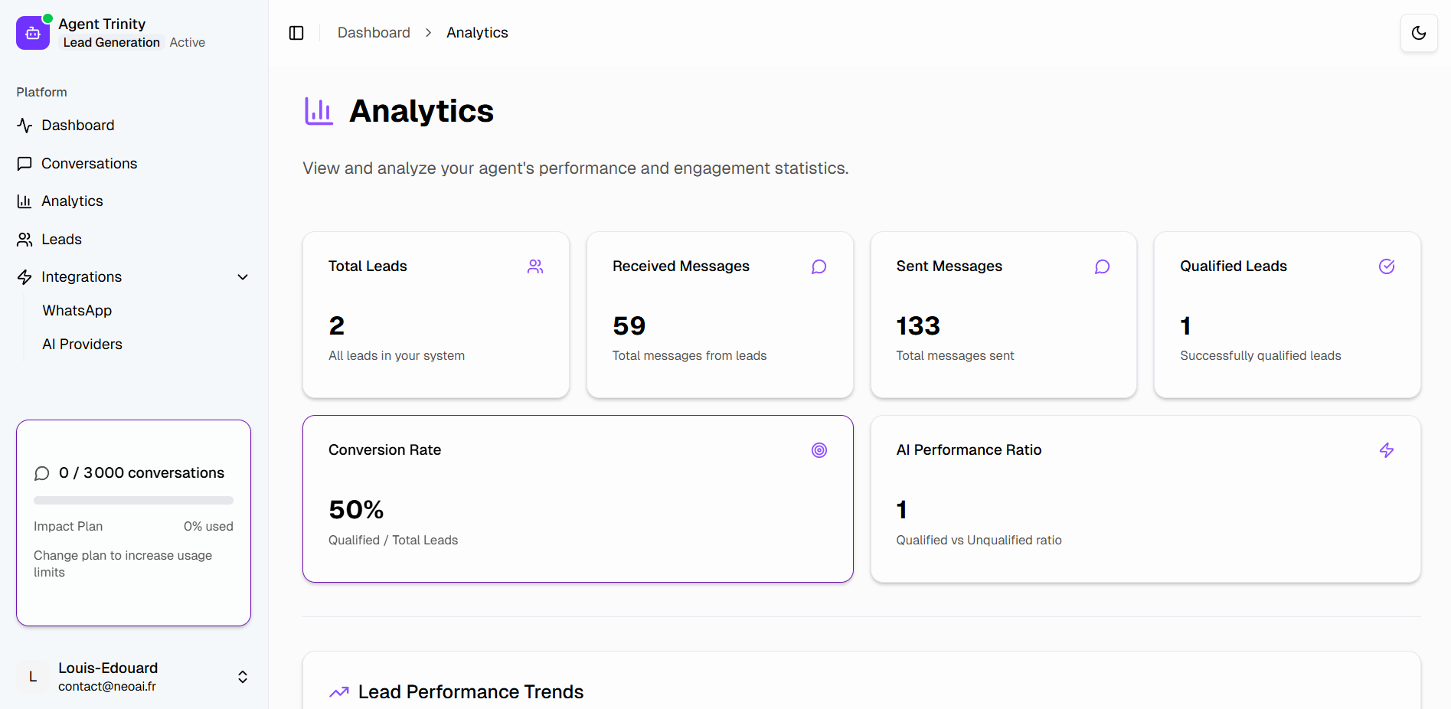This screenshot has height=709, width=1451.
Task: Go to Leads in the sidebar
Action: (x=61, y=240)
